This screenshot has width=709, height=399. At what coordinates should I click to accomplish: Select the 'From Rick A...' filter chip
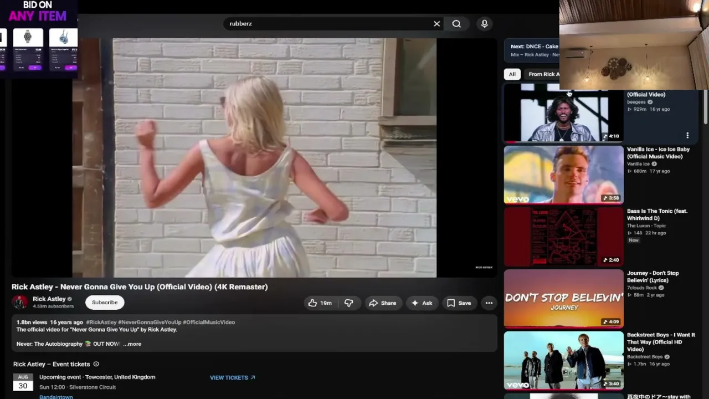(542, 74)
